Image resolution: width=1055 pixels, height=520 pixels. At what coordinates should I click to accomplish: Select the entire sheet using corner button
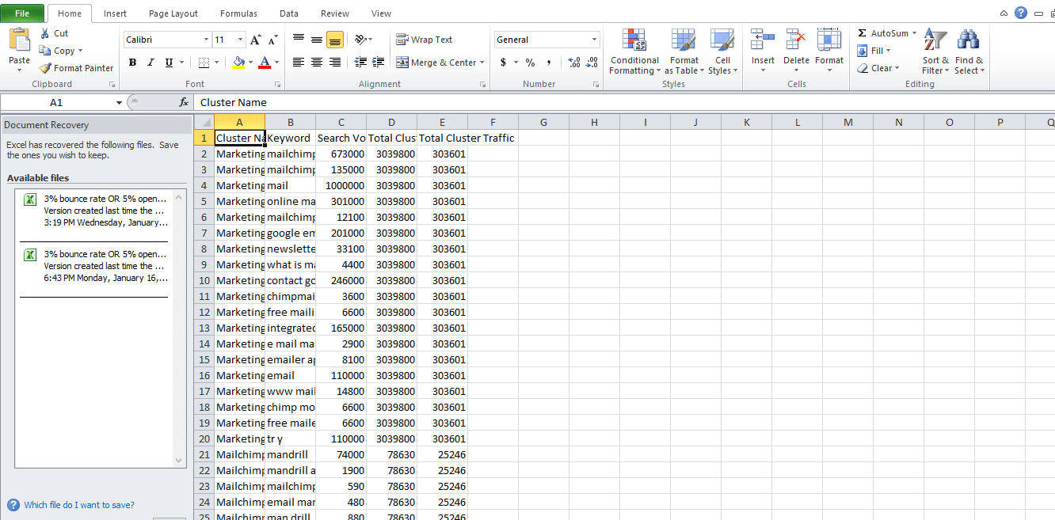coord(204,122)
